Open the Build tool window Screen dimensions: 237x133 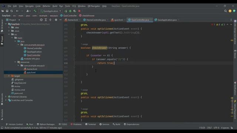116,125
